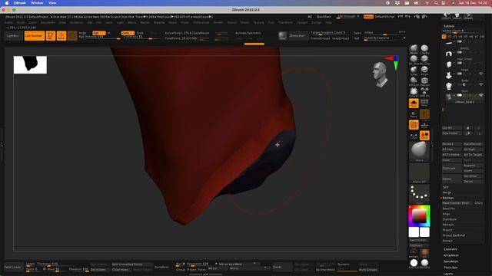Expand the Geometry palette section
The width and height of the screenshot is (492, 276).
tap(450, 249)
